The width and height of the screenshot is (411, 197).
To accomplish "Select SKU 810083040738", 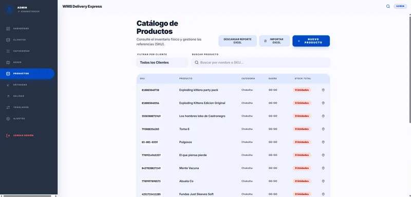I will coord(151,90).
